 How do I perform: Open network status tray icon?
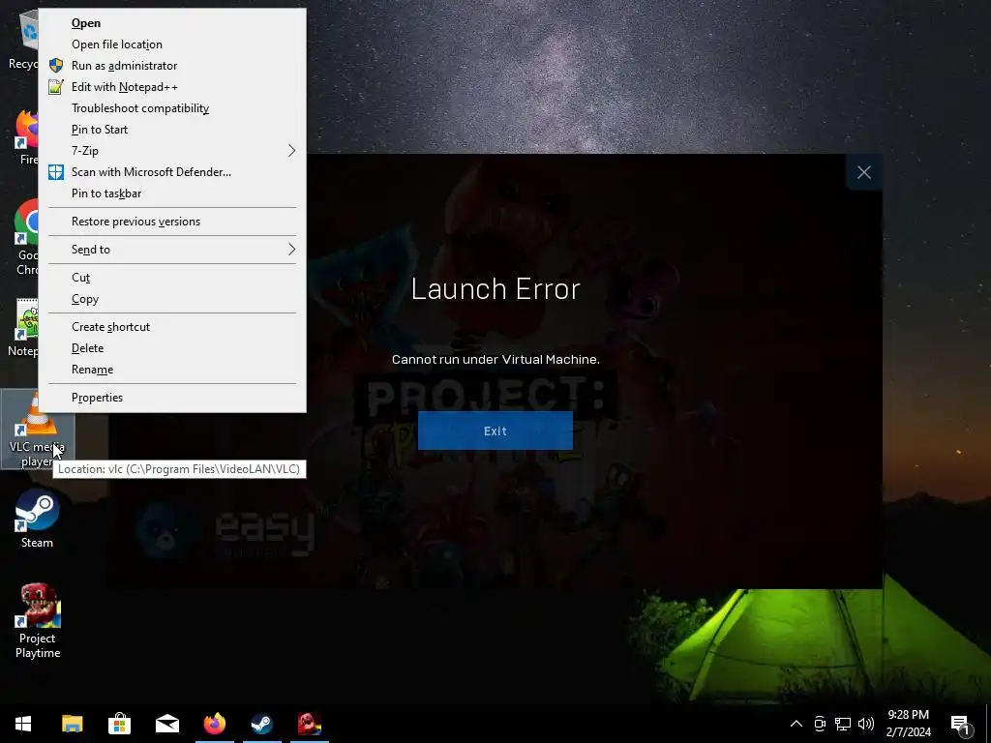coord(843,724)
